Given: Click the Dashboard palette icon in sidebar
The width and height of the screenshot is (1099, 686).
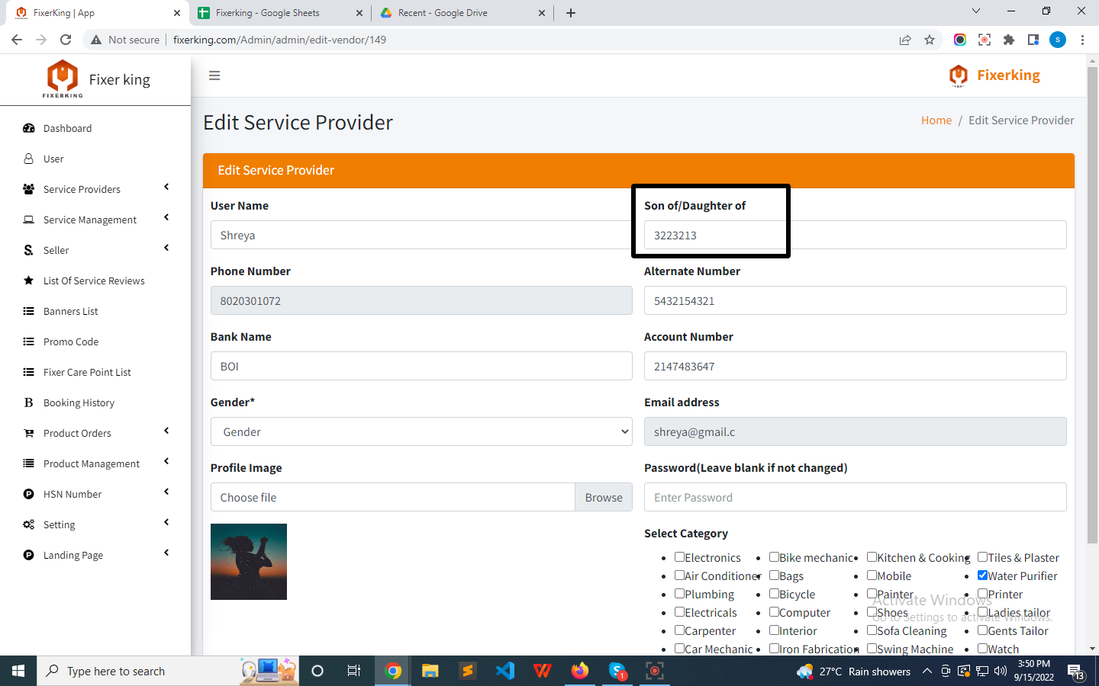Looking at the screenshot, I should click(29, 128).
